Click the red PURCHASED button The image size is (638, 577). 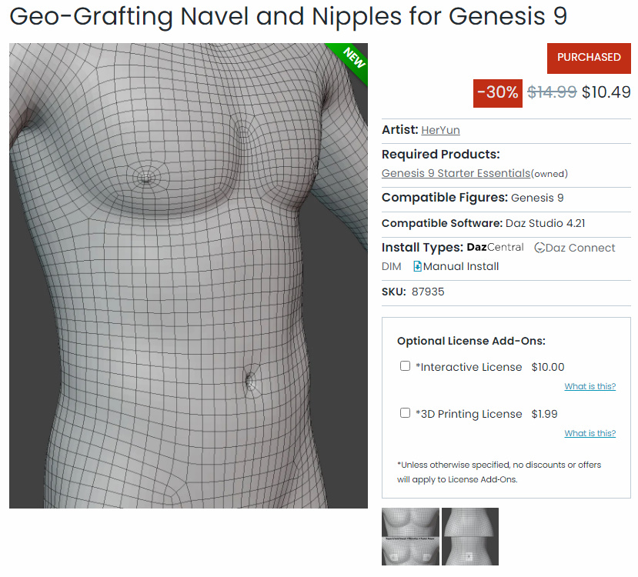[x=589, y=58]
